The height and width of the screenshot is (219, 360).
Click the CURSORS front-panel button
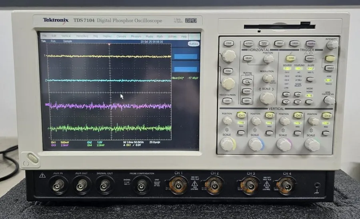pos(295,43)
